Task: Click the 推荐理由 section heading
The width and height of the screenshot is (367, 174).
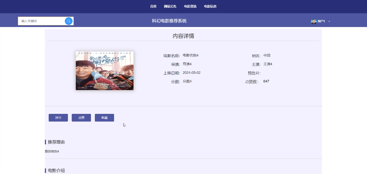Action: tap(56, 142)
